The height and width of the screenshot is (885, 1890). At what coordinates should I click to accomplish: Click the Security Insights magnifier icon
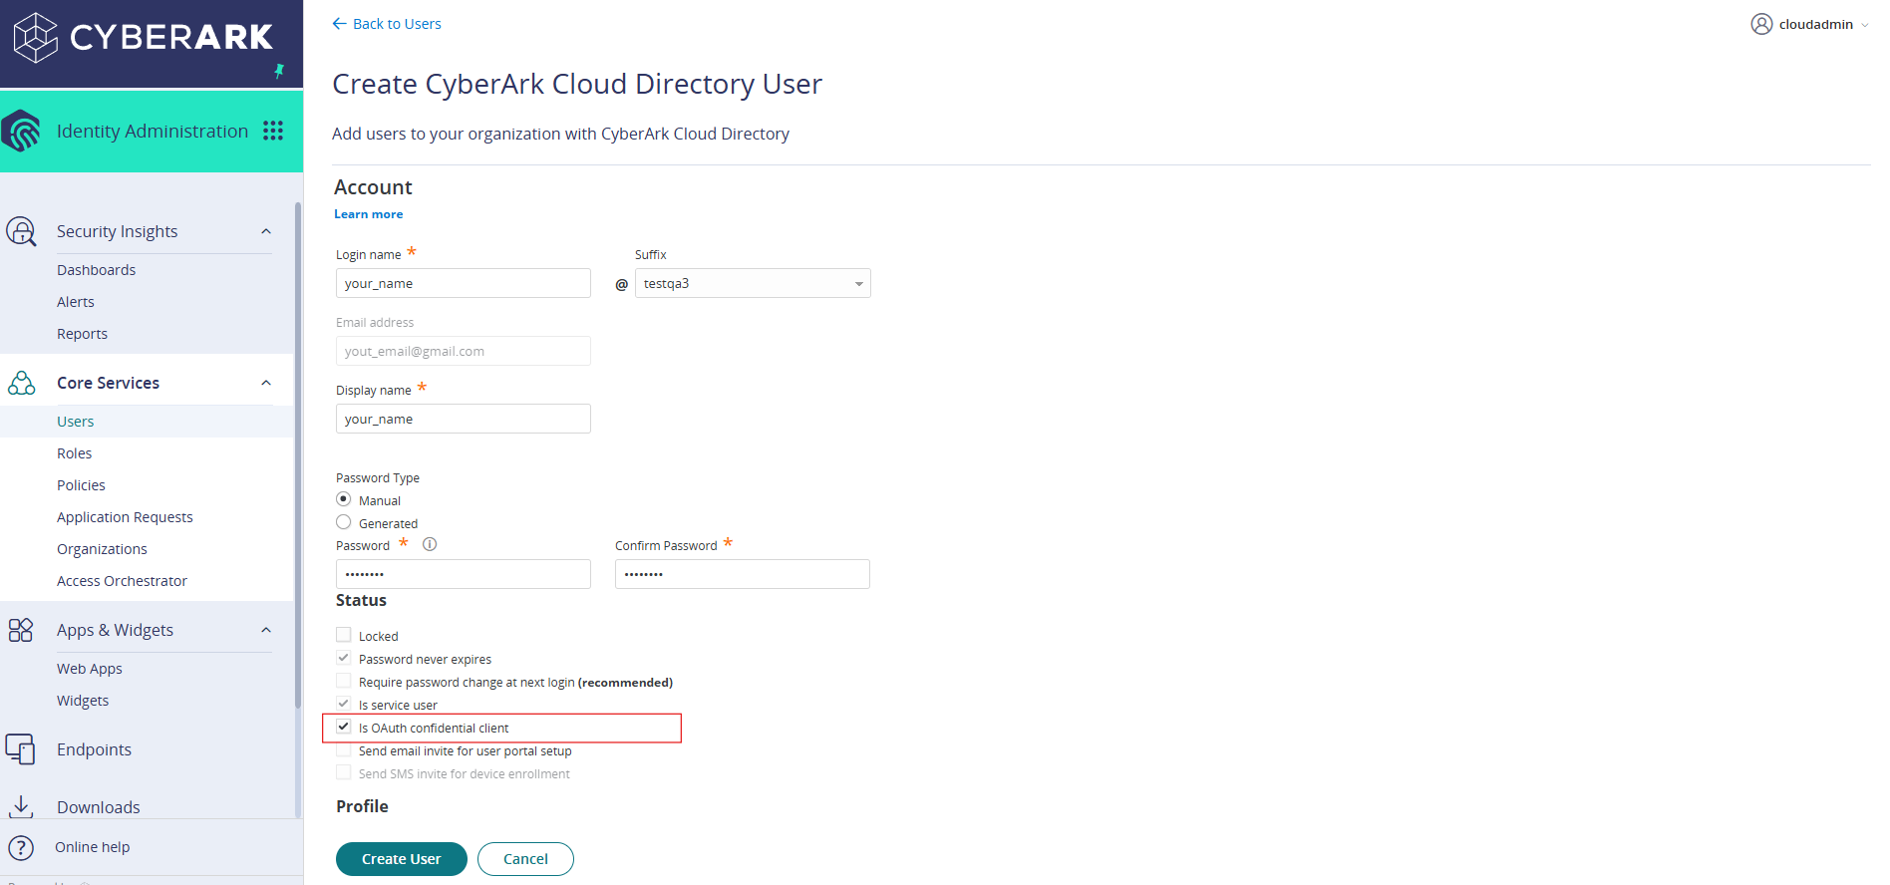[x=21, y=231]
